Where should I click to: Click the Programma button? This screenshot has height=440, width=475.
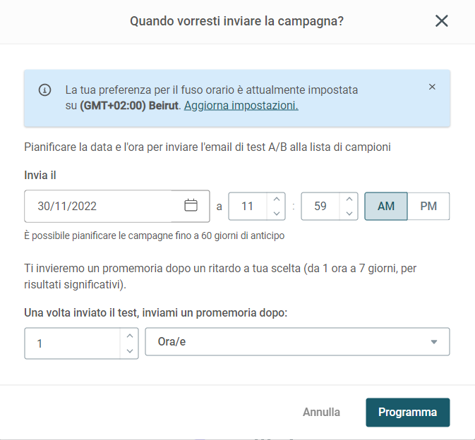pyautogui.click(x=408, y=412)
